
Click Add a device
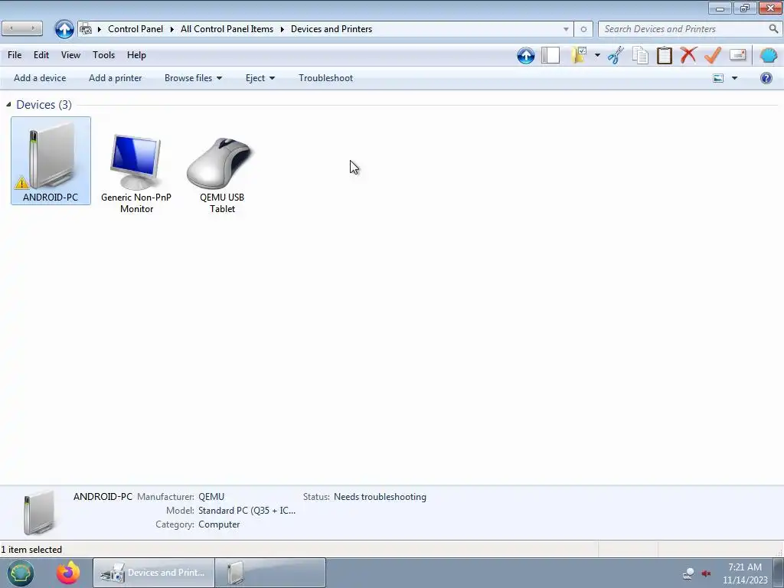(x=40, y=78)
